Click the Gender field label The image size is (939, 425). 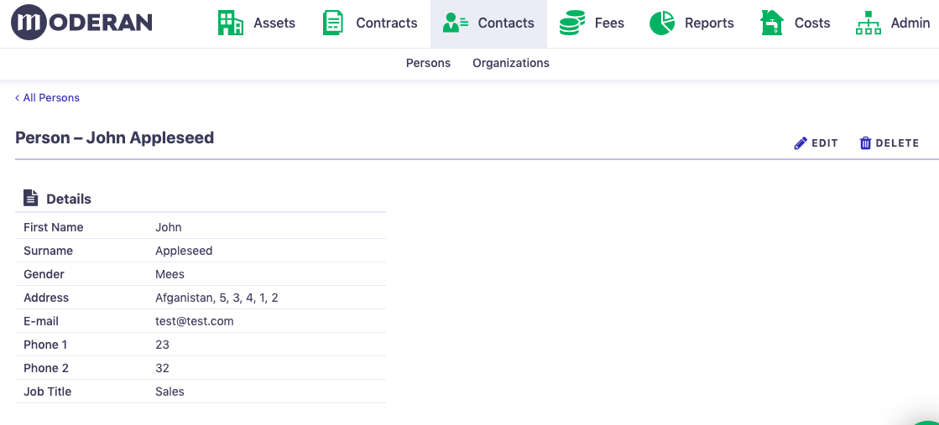click(x=44, y=274)
